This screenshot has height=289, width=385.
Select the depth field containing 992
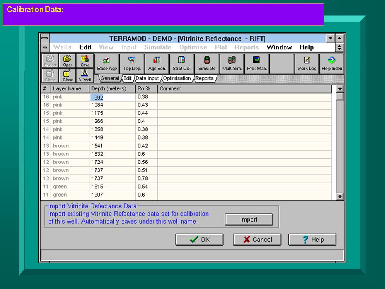[112, 97]
